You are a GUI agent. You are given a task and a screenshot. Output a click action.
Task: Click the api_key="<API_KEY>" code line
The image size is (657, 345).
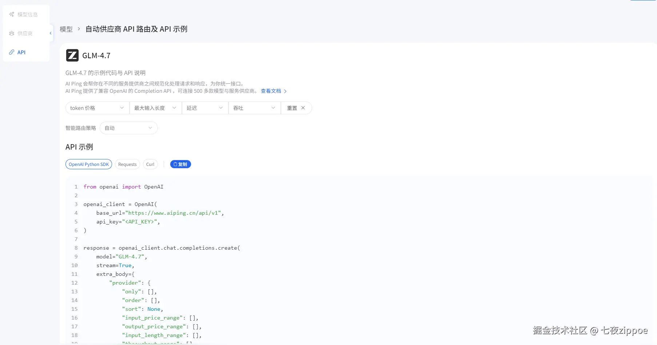(128, 222)
